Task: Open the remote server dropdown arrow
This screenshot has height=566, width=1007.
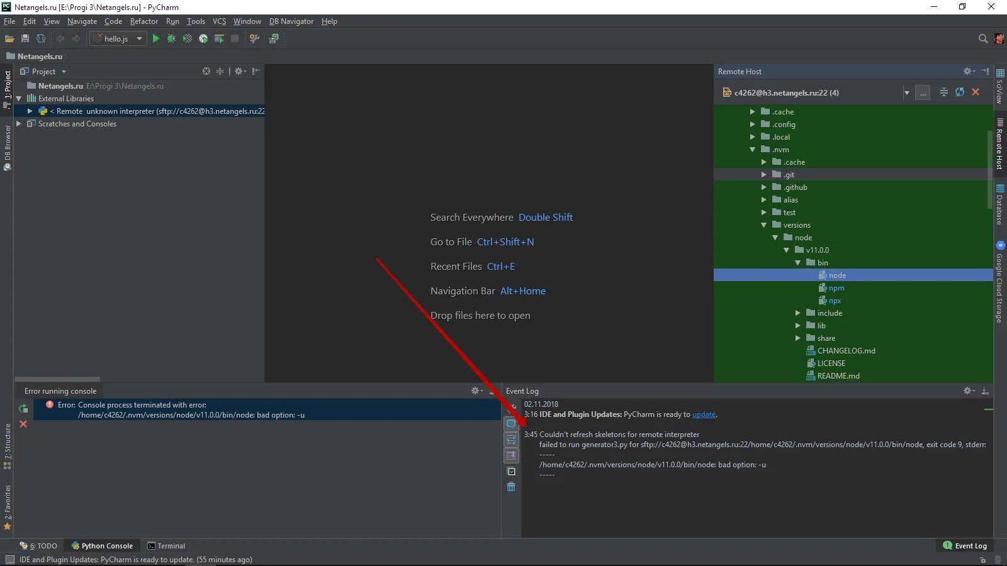Action: point(907,92)
